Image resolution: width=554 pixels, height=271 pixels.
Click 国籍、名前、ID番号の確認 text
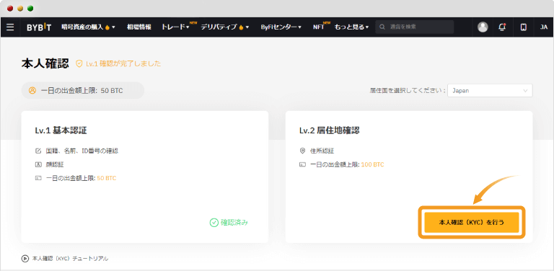tap(82, 151)
